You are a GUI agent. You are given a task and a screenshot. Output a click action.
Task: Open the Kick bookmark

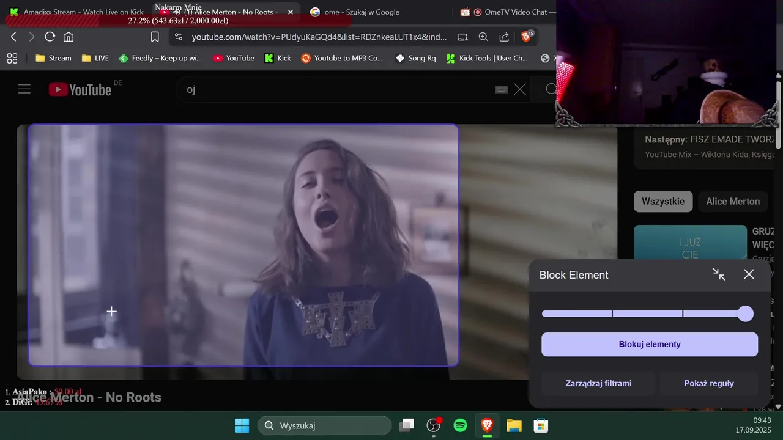(278, 58)
